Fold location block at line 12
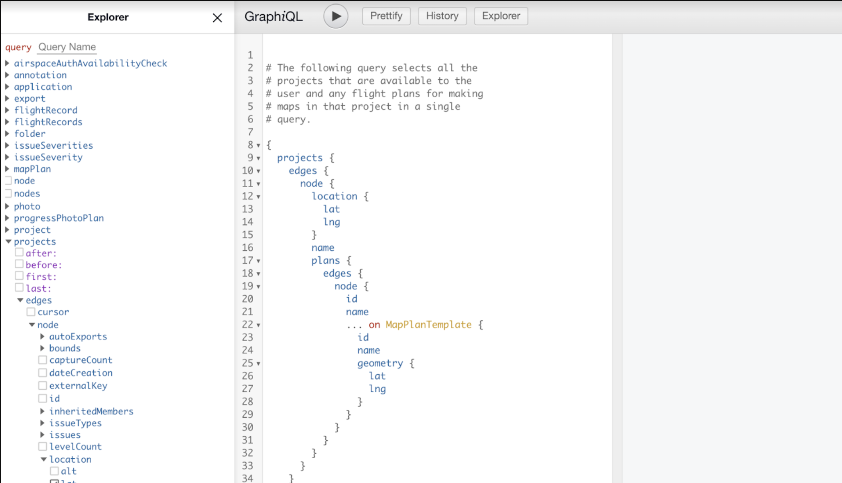 click(x=258, y=196)
